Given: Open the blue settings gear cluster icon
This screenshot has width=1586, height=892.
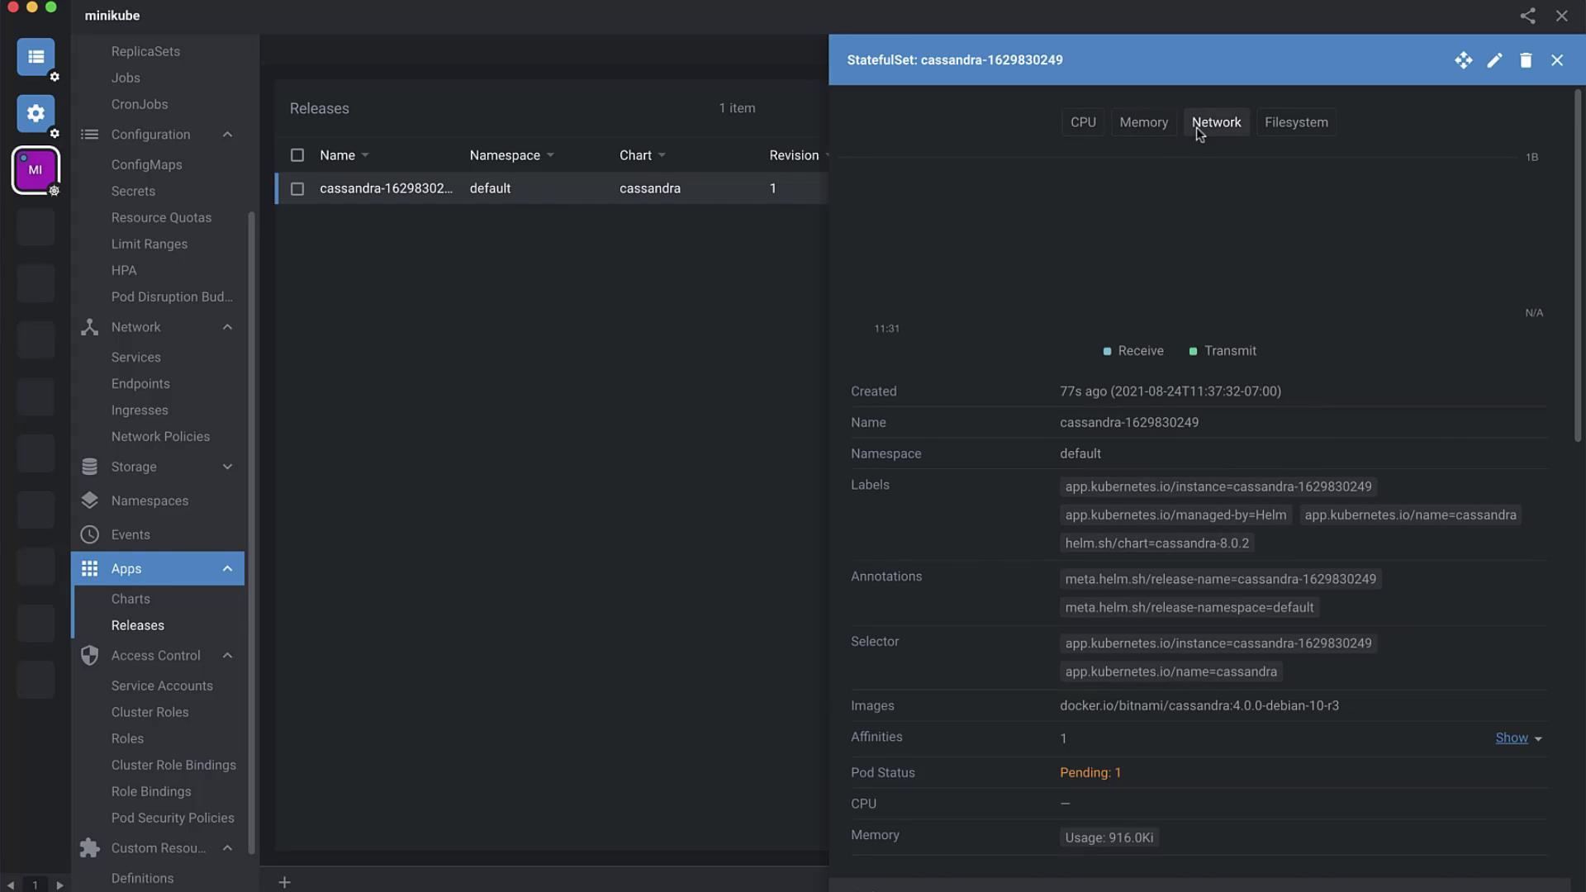Looking at the screenshot, I should click(x=36, y=113).
